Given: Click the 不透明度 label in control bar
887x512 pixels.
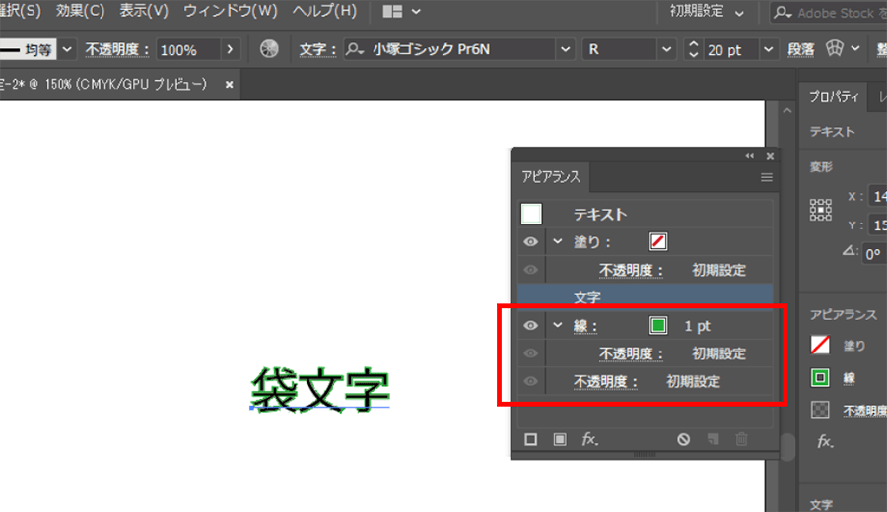Looking at the screenshot, I should [116, 50].
